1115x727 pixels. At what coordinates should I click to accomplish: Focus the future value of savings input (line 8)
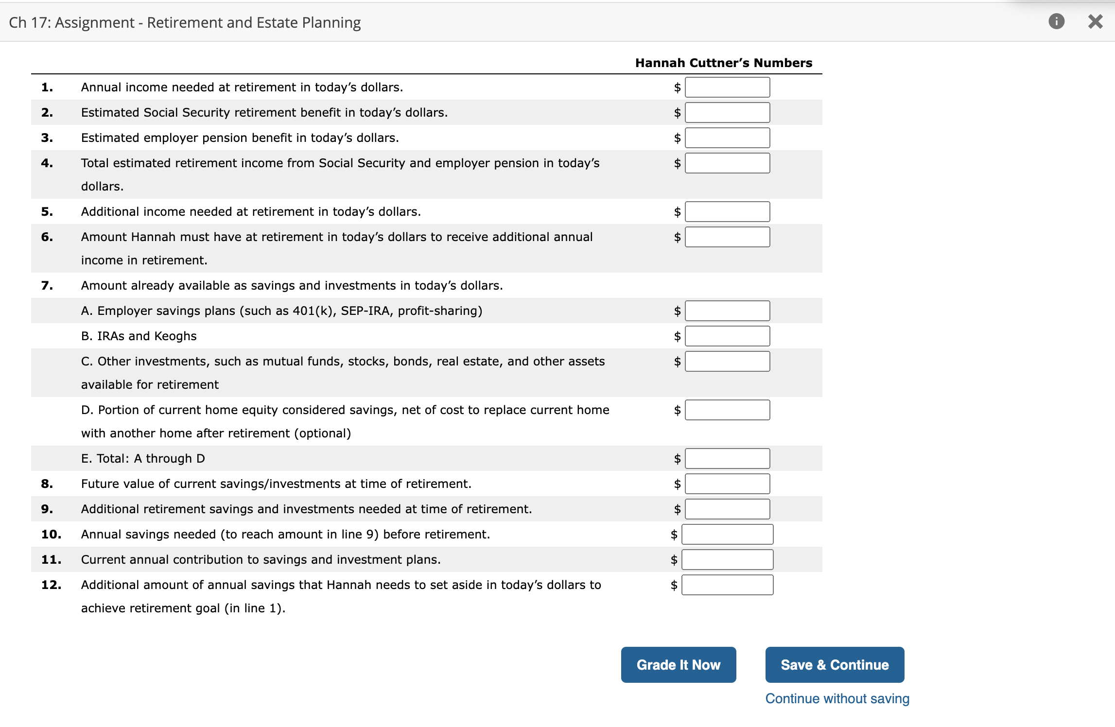tap(727, 484)
